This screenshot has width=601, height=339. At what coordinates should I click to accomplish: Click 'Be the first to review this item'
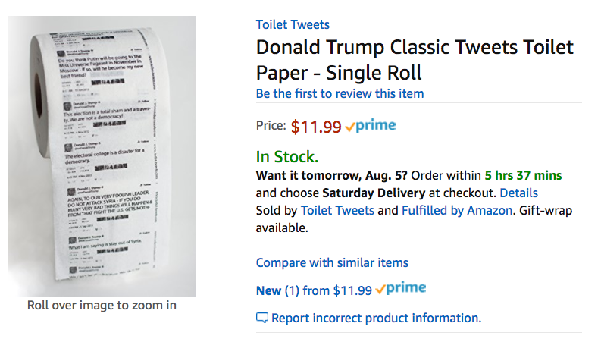coord(340,93)
